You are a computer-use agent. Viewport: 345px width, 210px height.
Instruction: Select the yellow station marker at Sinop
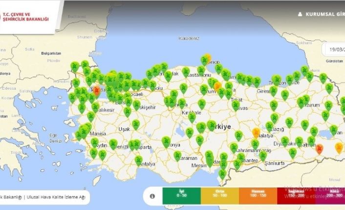point(208,57)
